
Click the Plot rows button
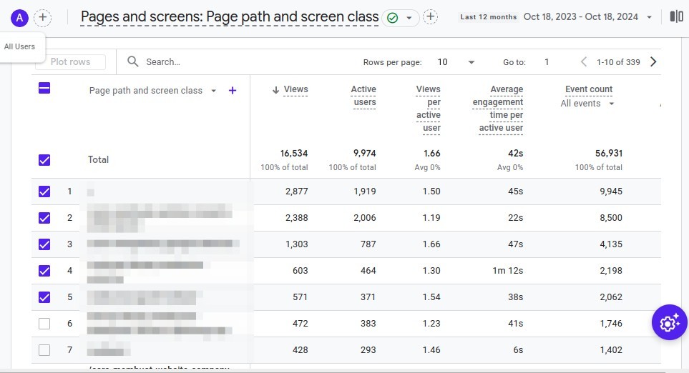point(70,62)
